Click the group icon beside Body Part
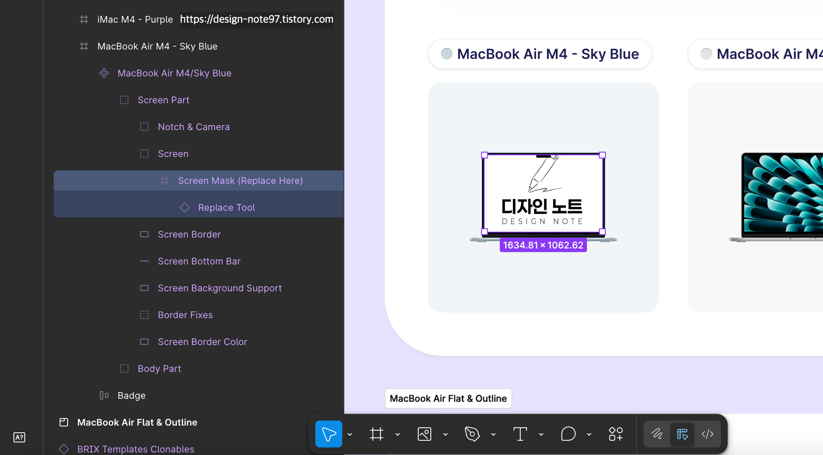The image size is (823, 455). (x=124, y=369)
